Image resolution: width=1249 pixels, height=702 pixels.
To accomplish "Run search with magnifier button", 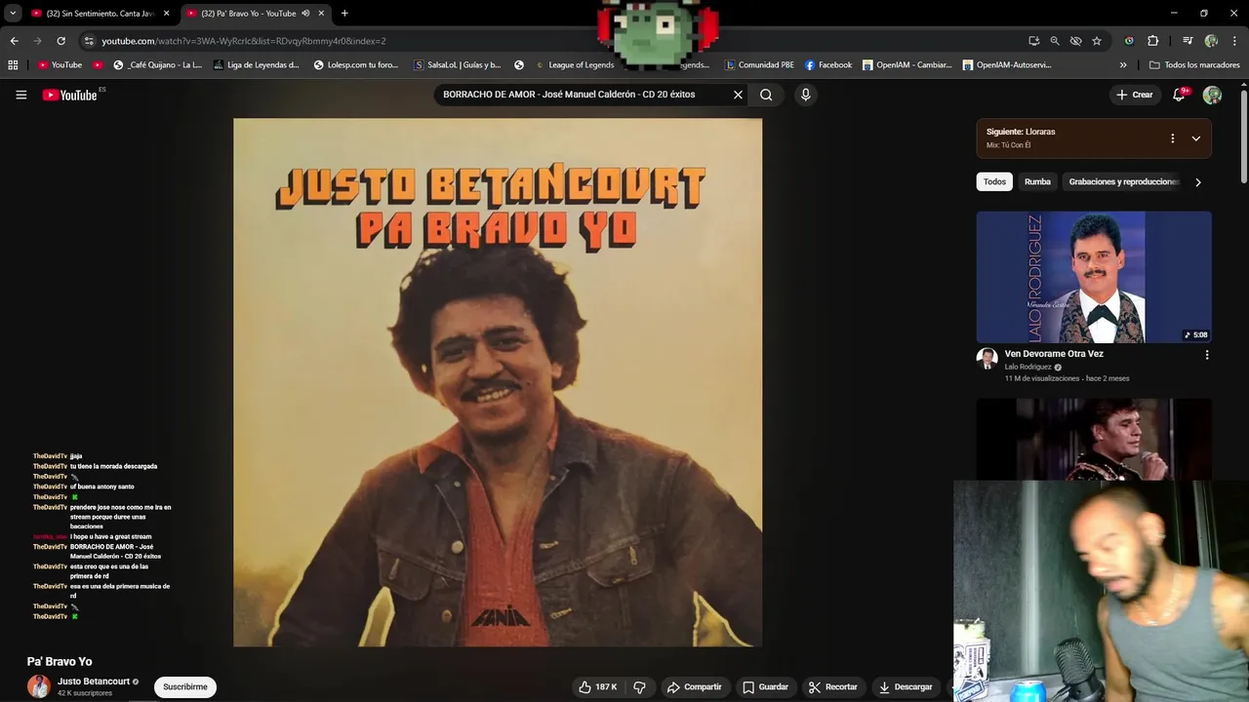I will click(766, 95).
